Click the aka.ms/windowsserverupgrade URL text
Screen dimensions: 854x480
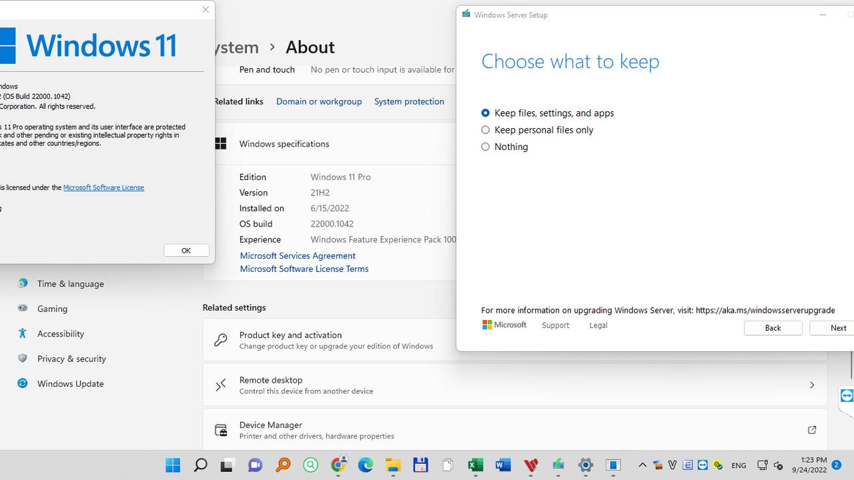coord(765,310)
